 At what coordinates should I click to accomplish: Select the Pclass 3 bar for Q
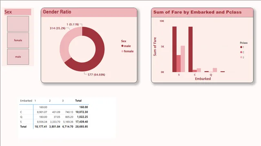pos(215,70)
